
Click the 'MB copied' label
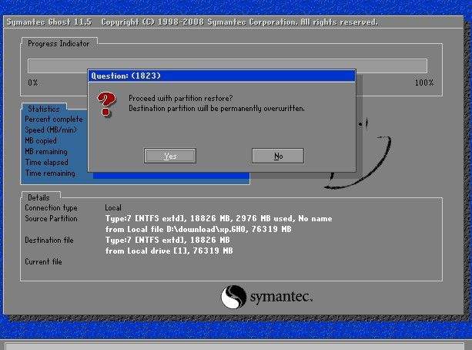(41, 141)
